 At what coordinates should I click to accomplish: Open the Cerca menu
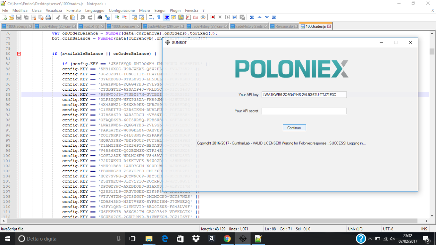pyautogui.click(x=37, y=11)
